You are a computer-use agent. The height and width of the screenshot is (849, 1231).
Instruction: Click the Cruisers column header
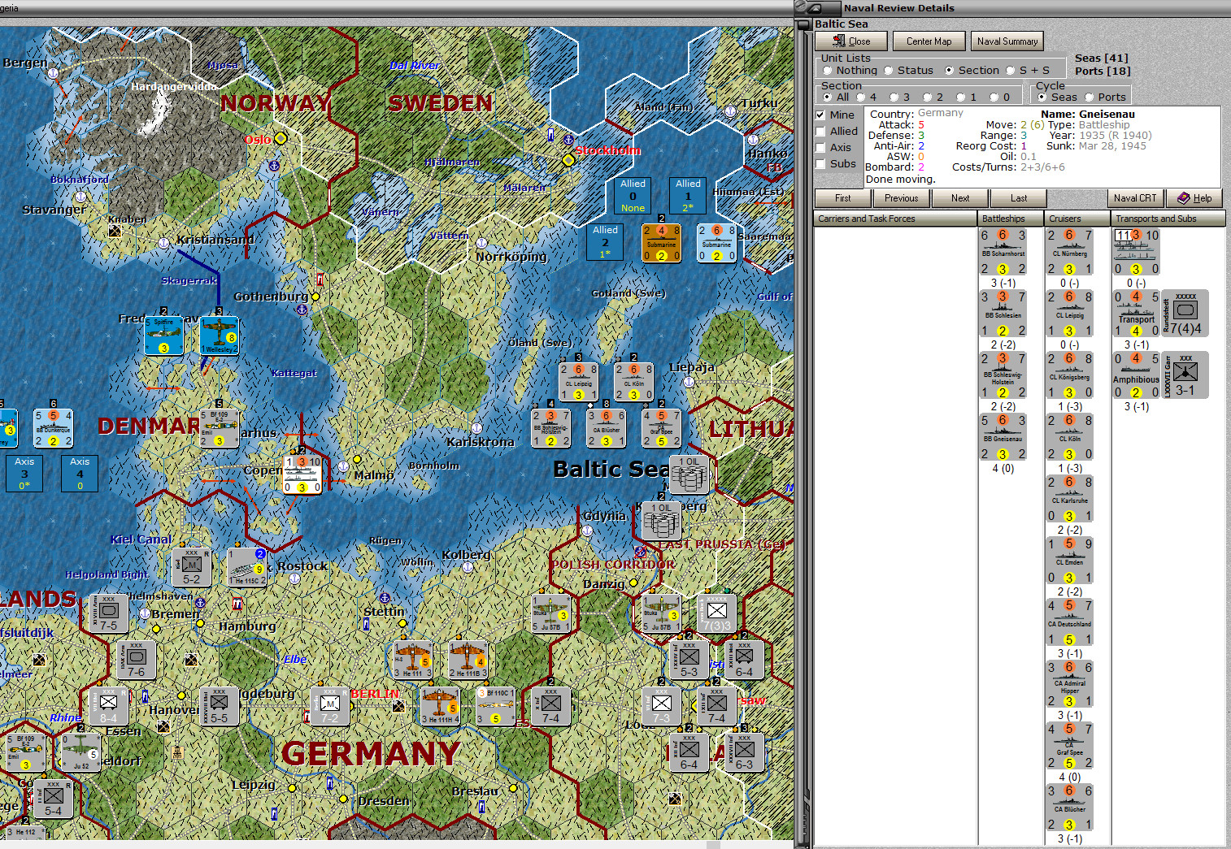pyautogui.click(x=1075, y=218)
